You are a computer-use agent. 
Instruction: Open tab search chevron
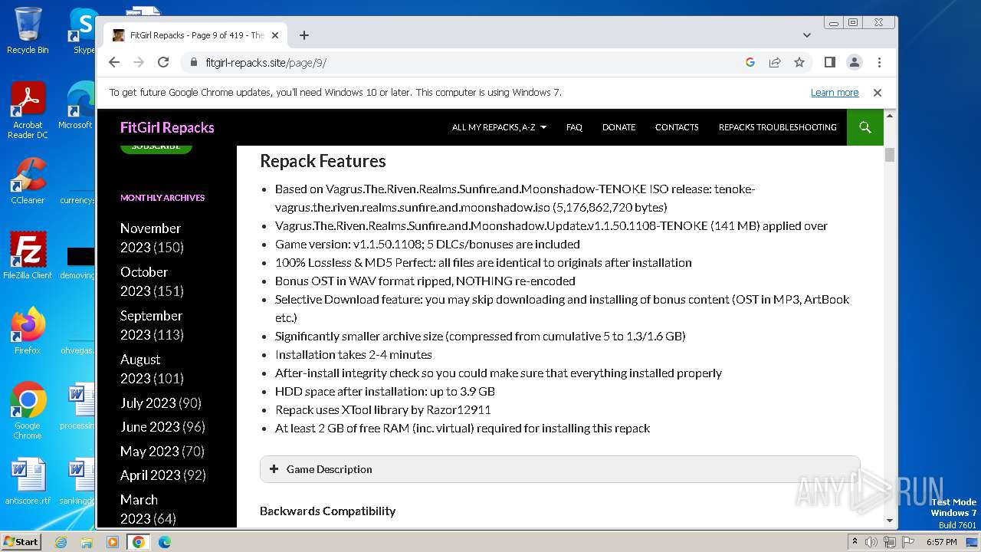[x=807, y=35]
